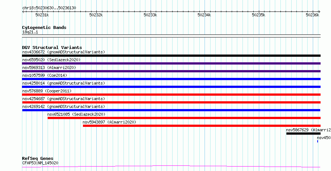Click the nsv5867629 variant label
The height and width of the screenshot is (171, 331).
308,130
